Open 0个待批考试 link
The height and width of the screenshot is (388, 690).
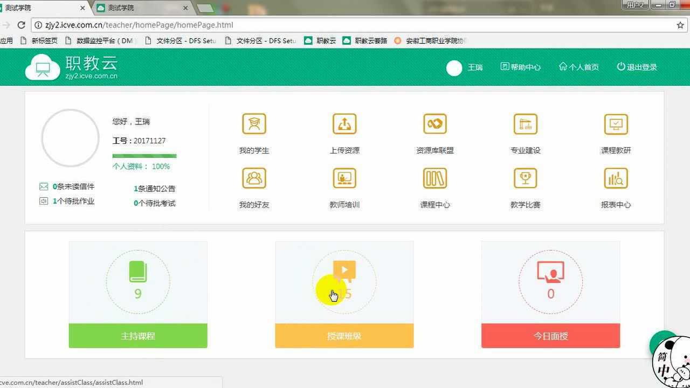[x=154, y=203]
